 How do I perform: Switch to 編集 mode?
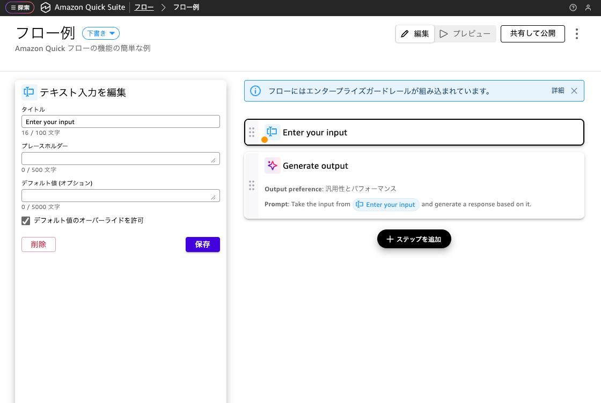pos(415,34)
